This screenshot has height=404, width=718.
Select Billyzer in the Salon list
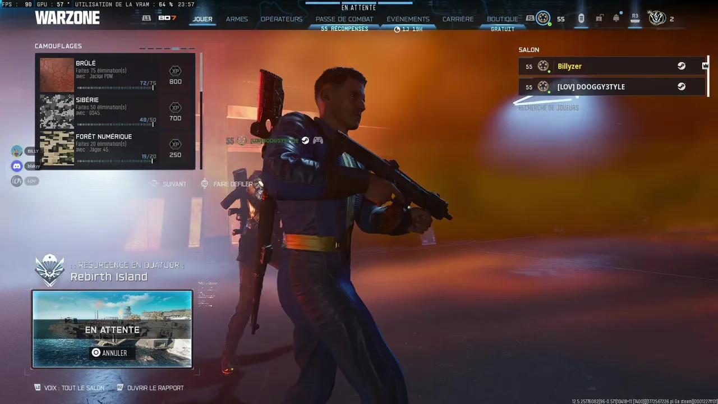click(x=612, y=66)
